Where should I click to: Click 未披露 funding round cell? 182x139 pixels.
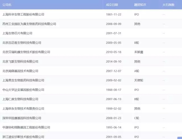pyautogui.click(x=139, y=52)
